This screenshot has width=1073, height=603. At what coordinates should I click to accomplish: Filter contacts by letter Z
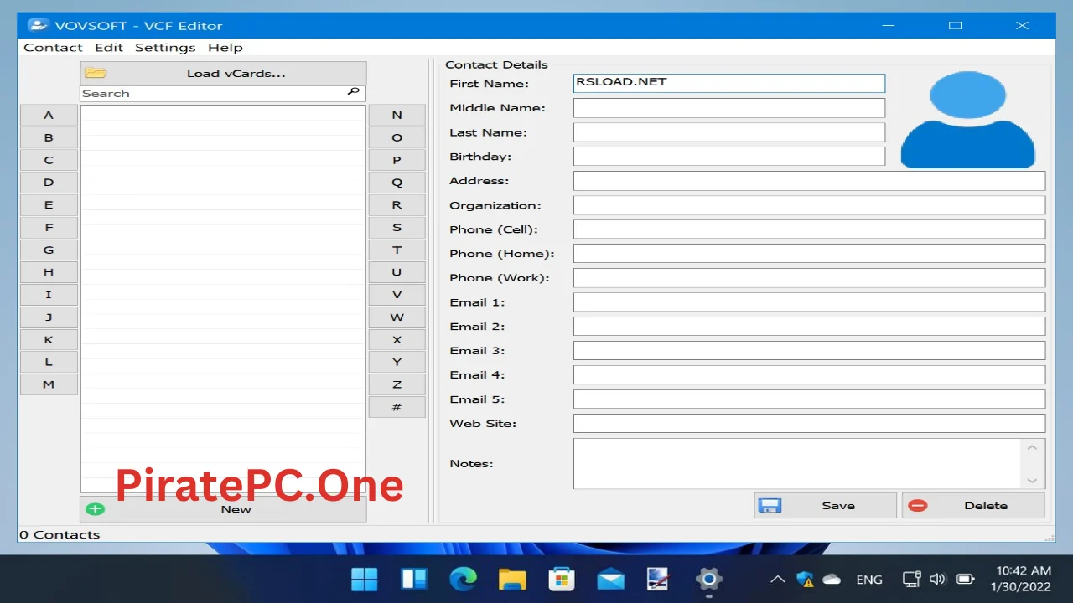[397, 384]
